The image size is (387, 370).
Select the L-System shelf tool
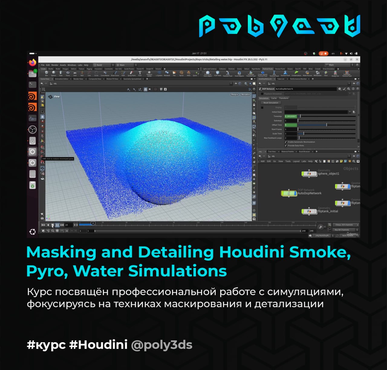point(159,73)
